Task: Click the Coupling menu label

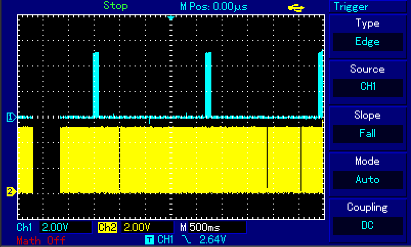Action: coord(367,208)
